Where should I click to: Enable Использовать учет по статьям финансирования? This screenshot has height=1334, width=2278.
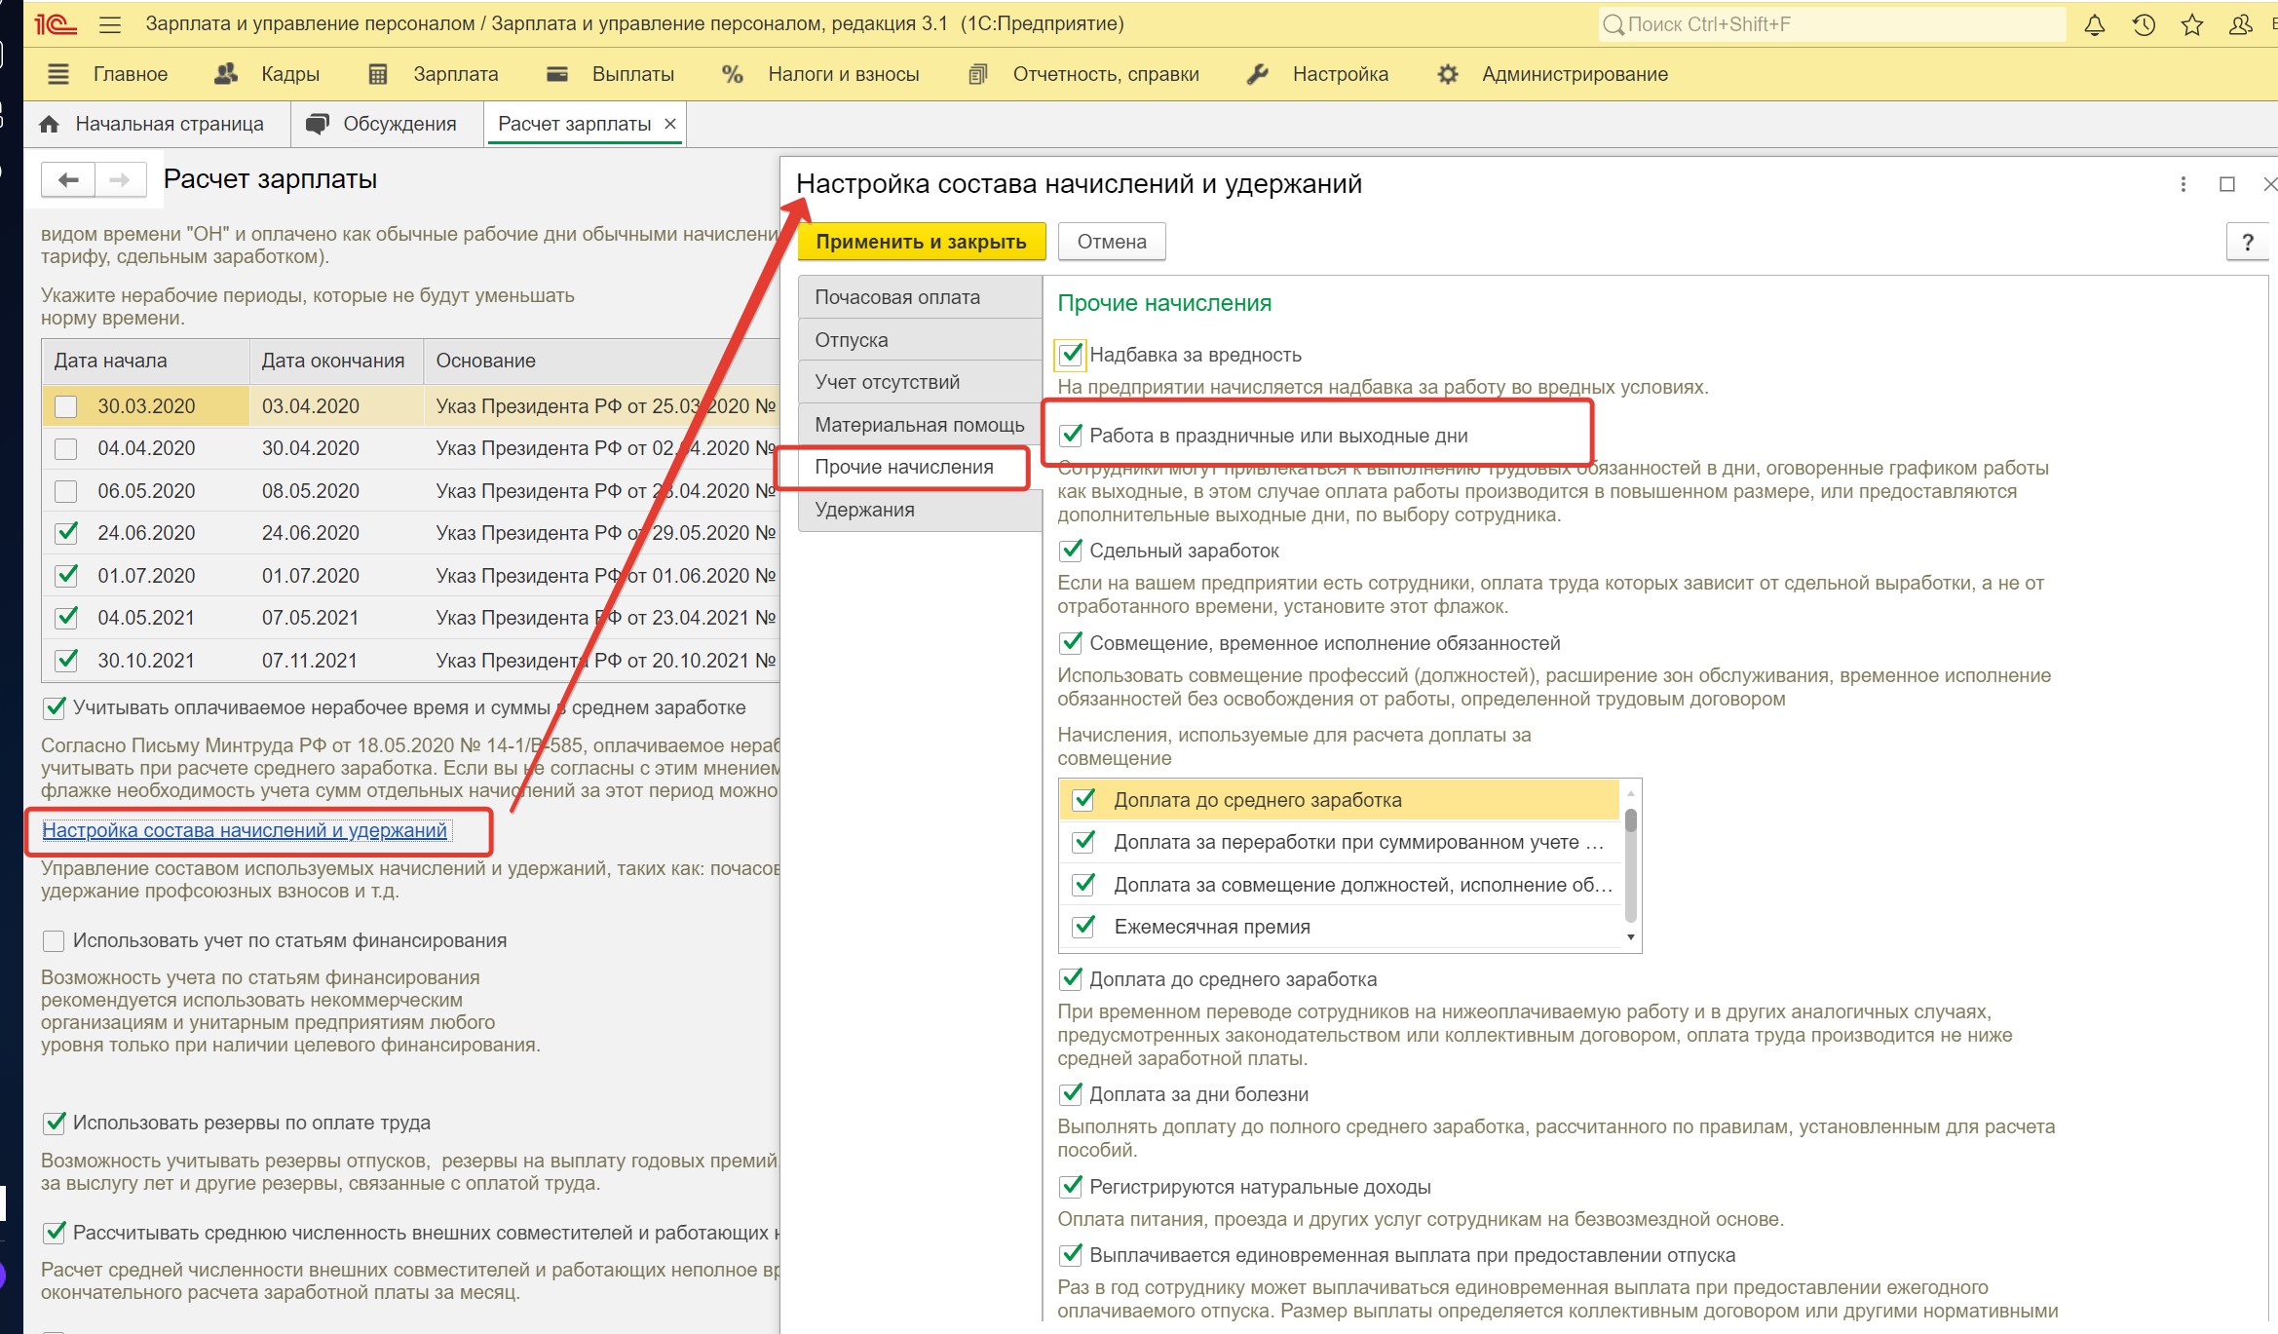coord(54,940)
